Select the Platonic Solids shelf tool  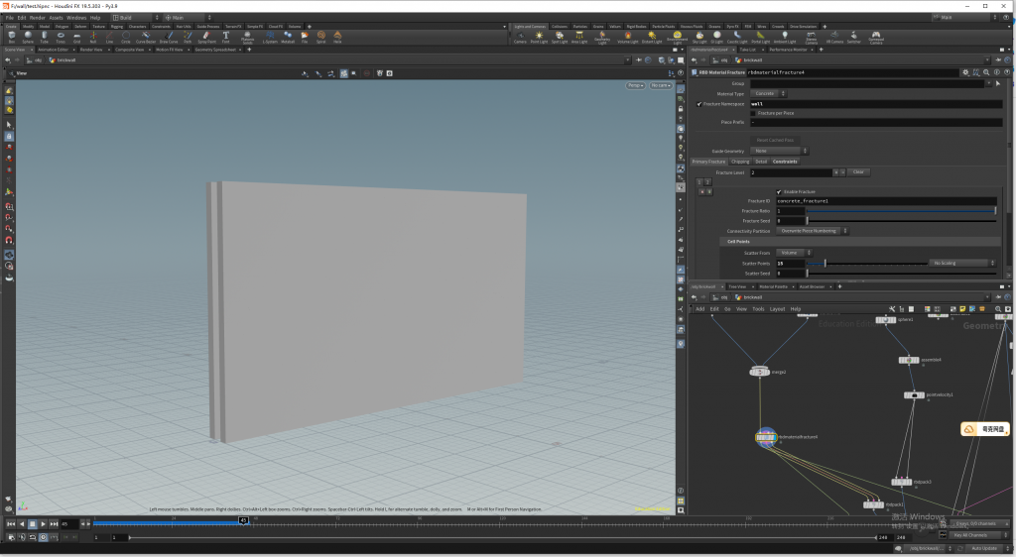[x=247, y=37]
